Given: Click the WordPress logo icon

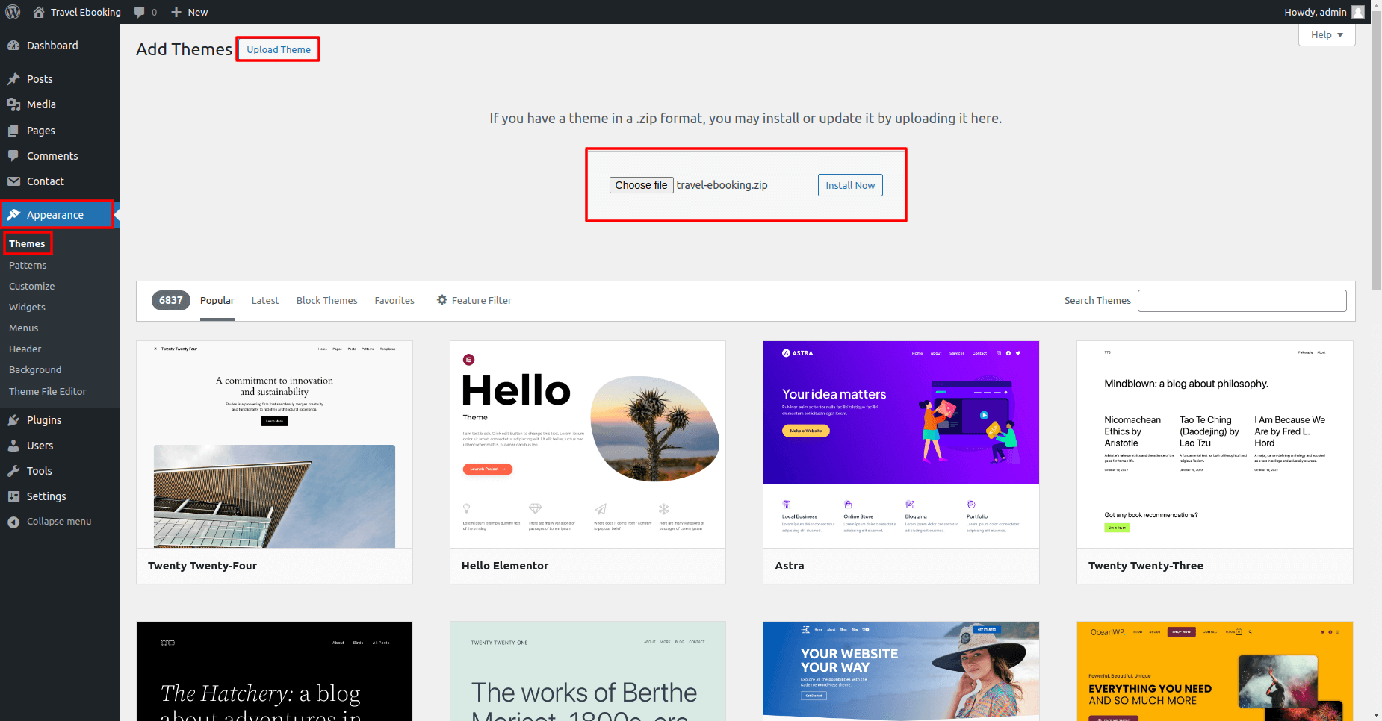Looking at the screenshot, I should pos(13,12).
